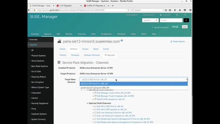Switch to the Groups tab

(x=85, y=49)
